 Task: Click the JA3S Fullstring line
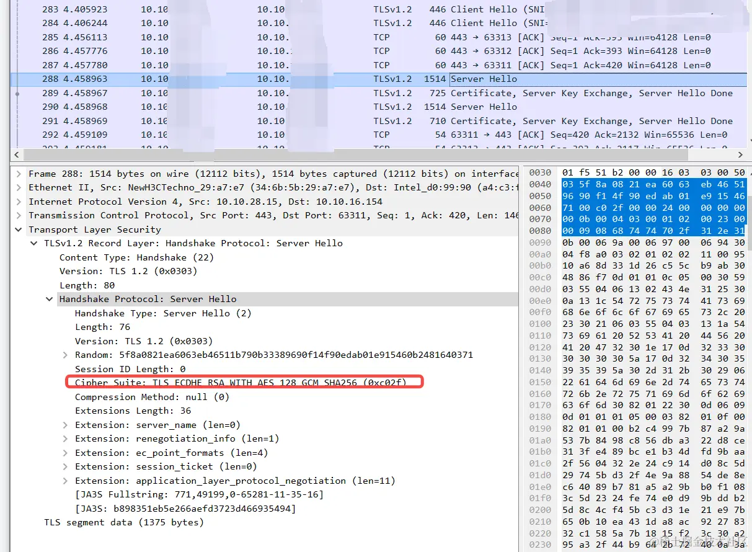pos(199,494)
